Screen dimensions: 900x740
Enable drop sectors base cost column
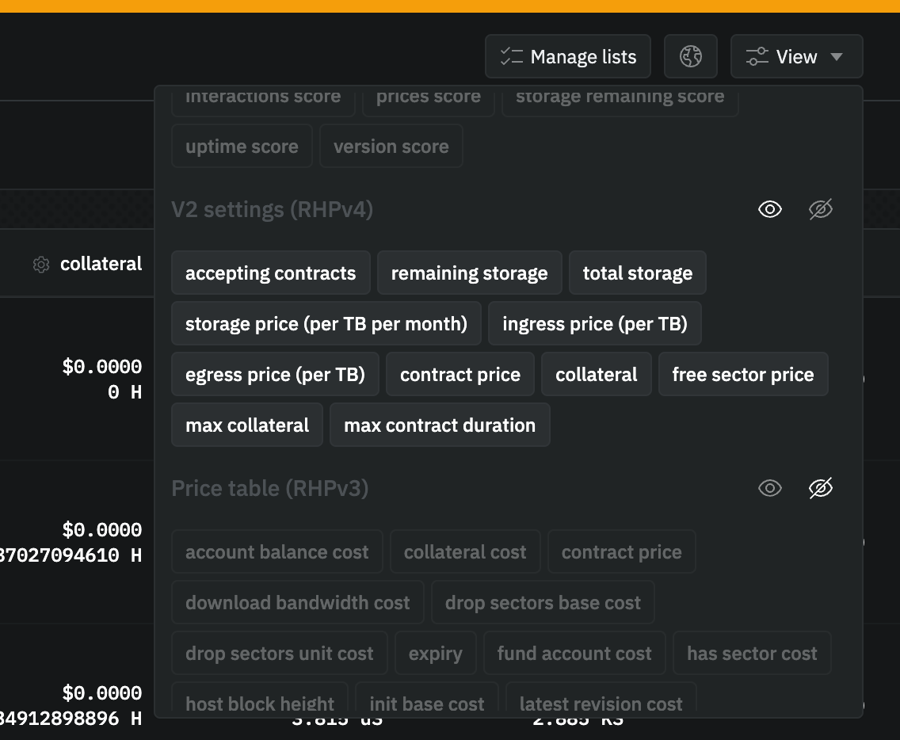(543, 601)
